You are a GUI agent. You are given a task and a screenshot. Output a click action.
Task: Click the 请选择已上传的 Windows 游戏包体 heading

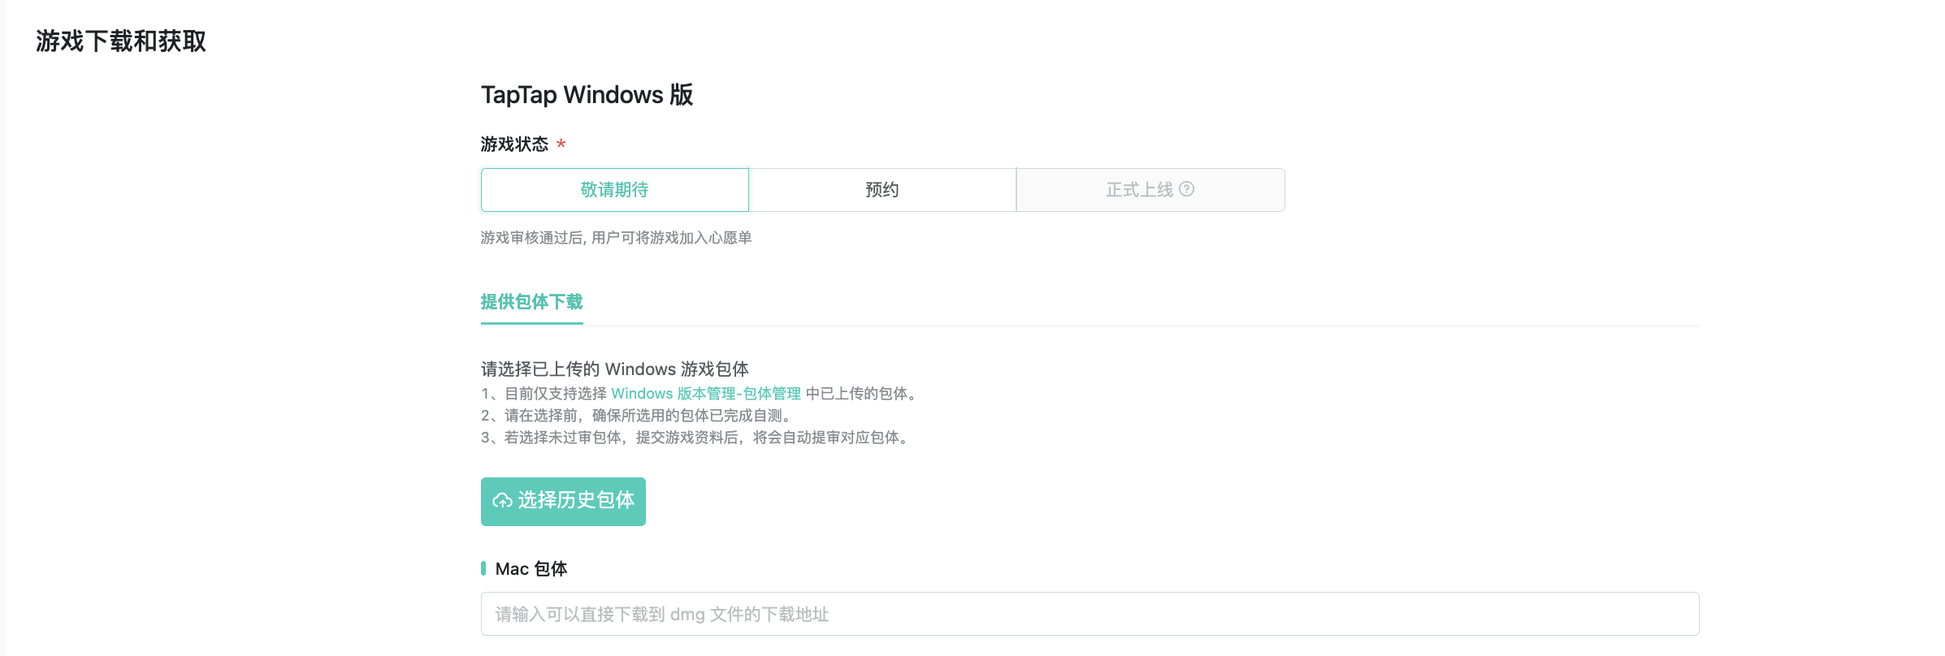coord(614,369)
